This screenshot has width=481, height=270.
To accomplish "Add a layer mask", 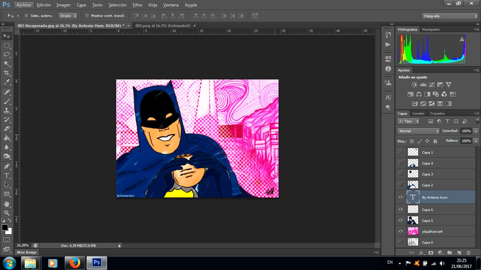I will (x=431, y=253).
